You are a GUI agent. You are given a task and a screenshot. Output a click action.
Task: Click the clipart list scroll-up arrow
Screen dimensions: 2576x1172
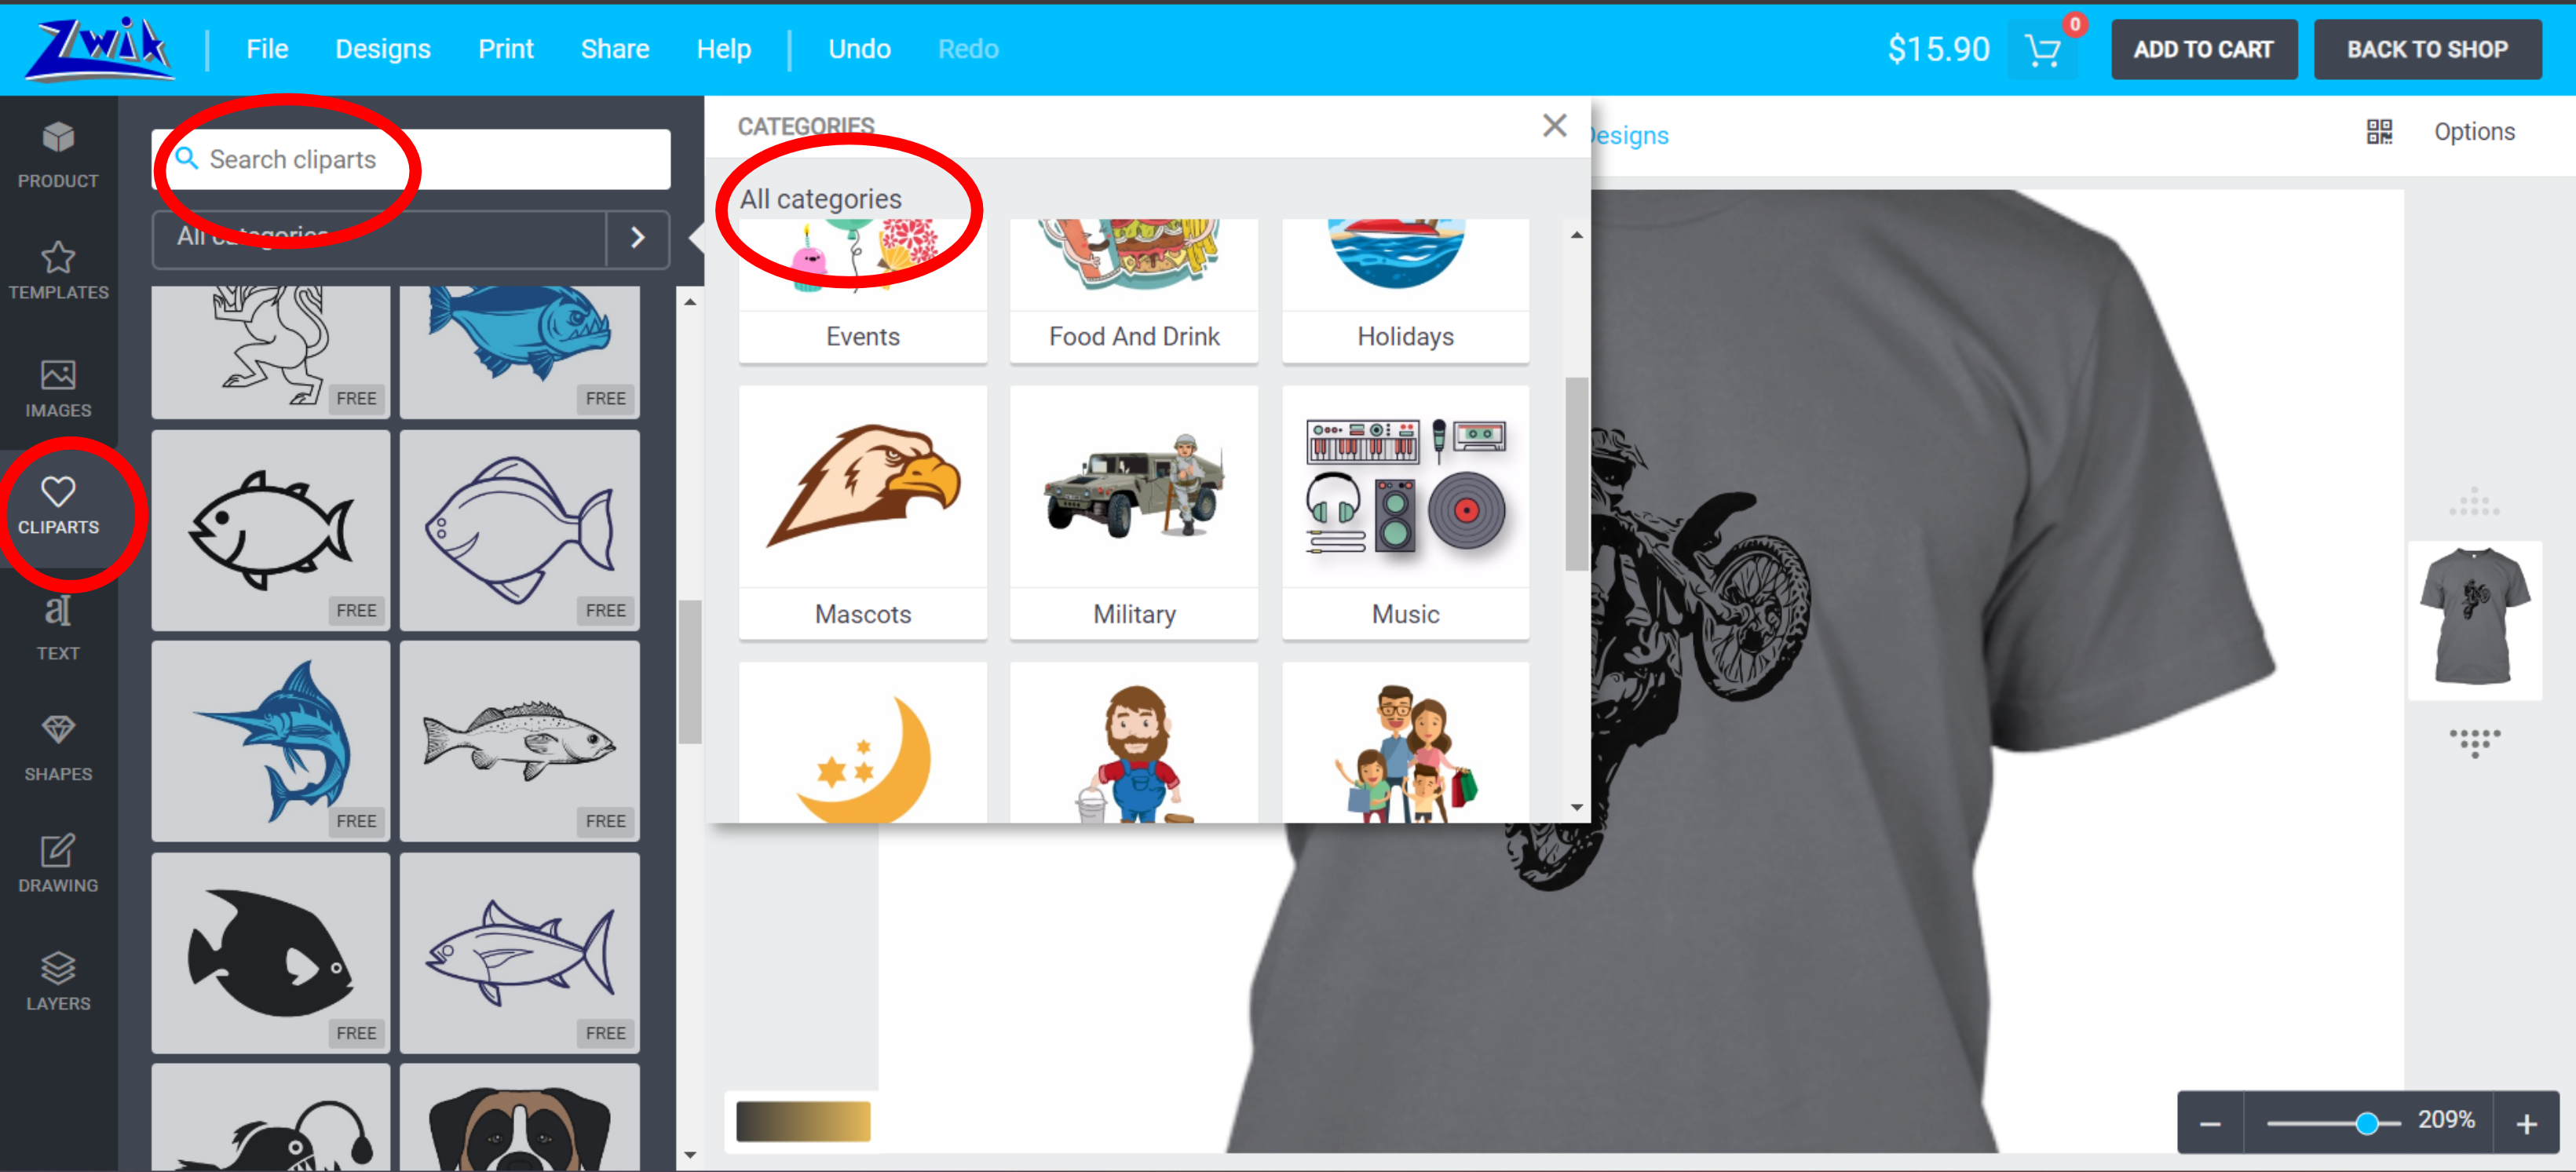coord(689,301)
